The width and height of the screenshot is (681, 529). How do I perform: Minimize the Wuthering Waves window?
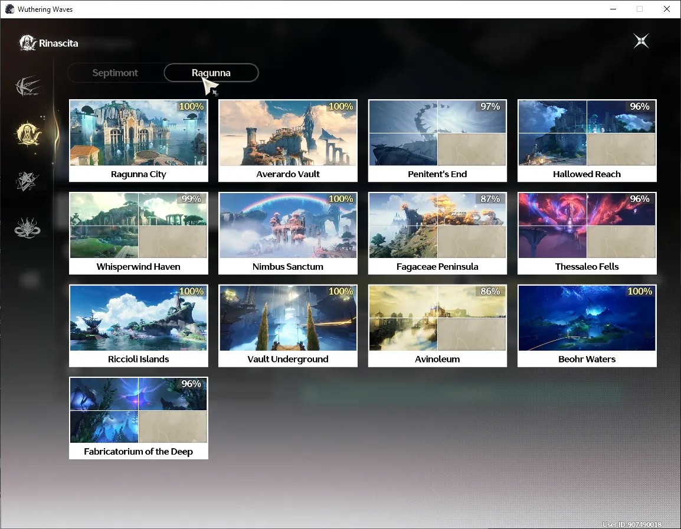pyautogui.click(x=613, y=9)
